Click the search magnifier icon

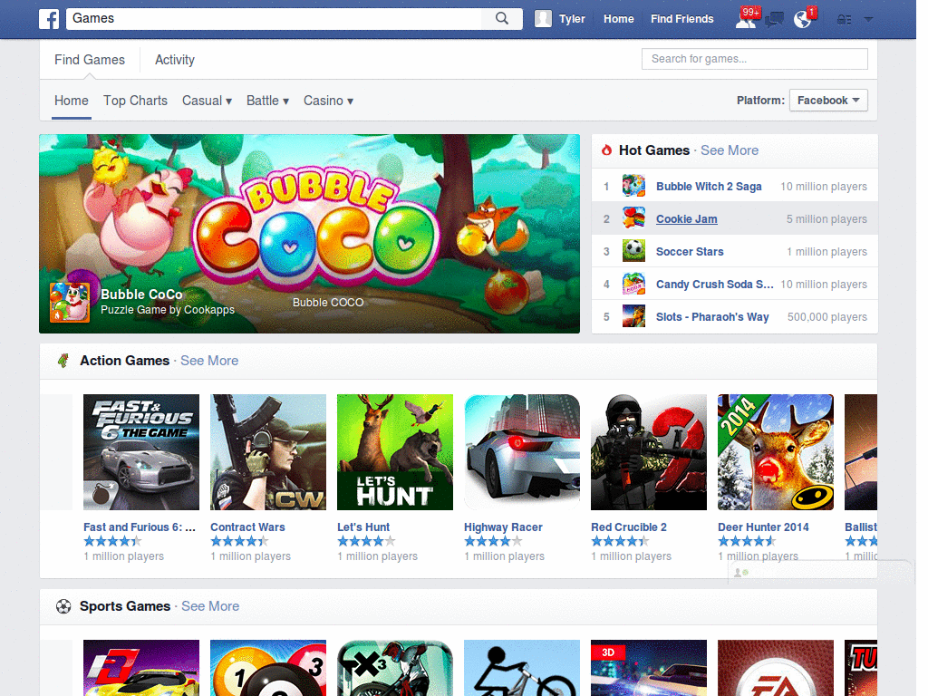pyautogui.click(x=502, y=18)
